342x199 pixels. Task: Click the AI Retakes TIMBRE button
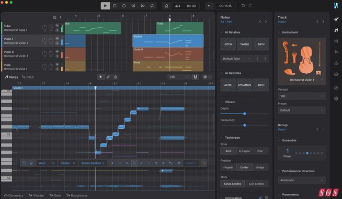pos(245,45)
